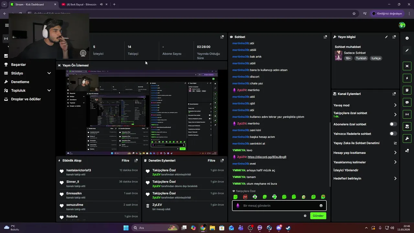Click the 18+ tag in stream info
This screenshot has width=414, height=233.
(x=348, y=58)
